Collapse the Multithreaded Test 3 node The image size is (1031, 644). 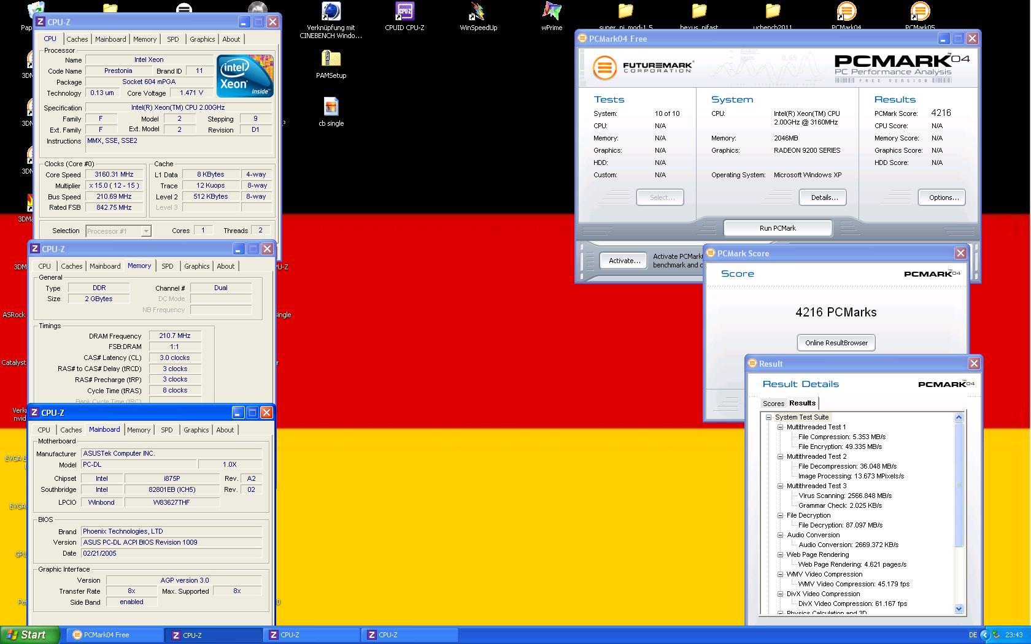pos(780,486)
